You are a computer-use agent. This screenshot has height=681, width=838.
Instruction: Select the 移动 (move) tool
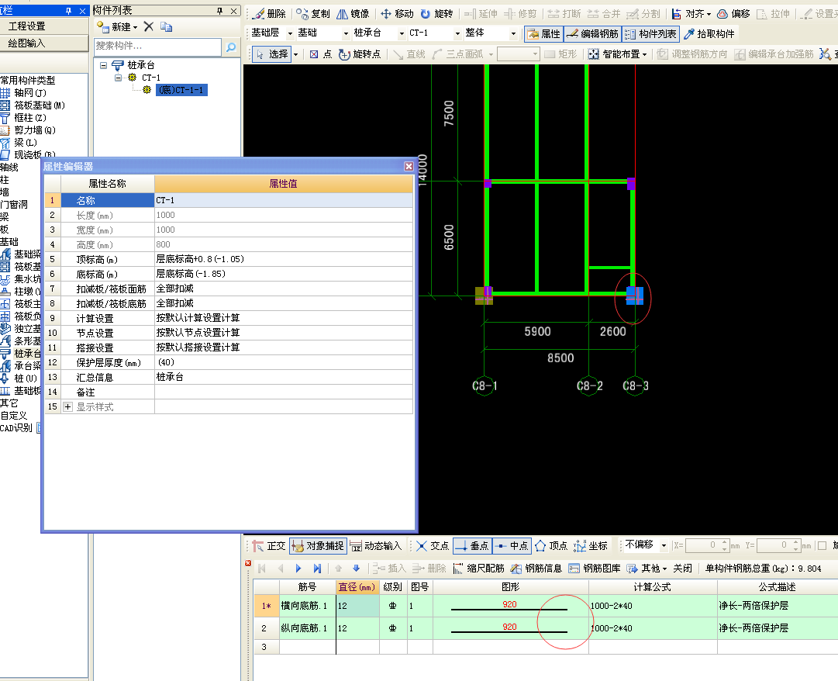pos(397,13)
